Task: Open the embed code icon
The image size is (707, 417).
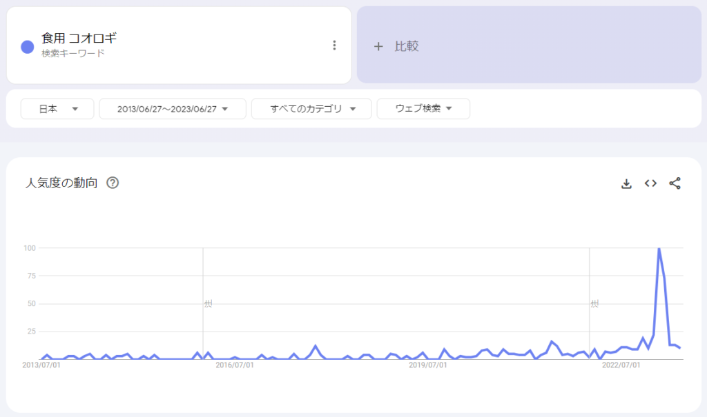Action: tap(650, 183)
